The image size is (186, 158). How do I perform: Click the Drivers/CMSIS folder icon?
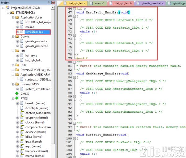pos(17,84)
